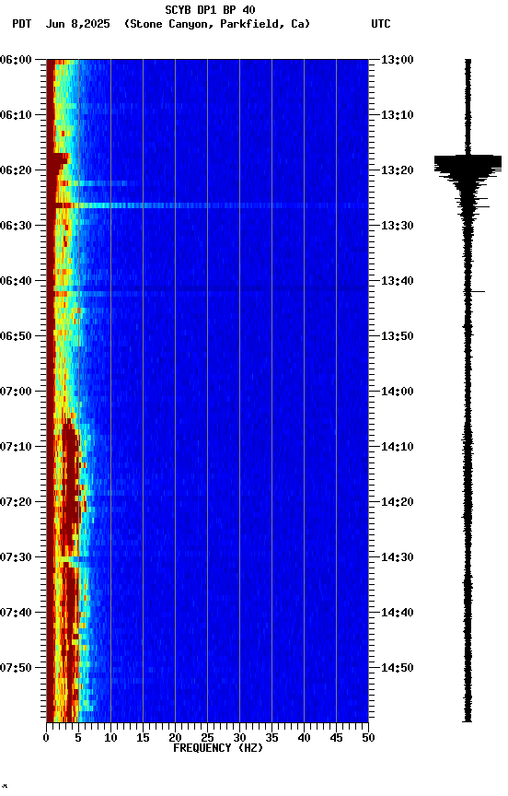Click the '13:40' UTC time label

tap(398, 281)
